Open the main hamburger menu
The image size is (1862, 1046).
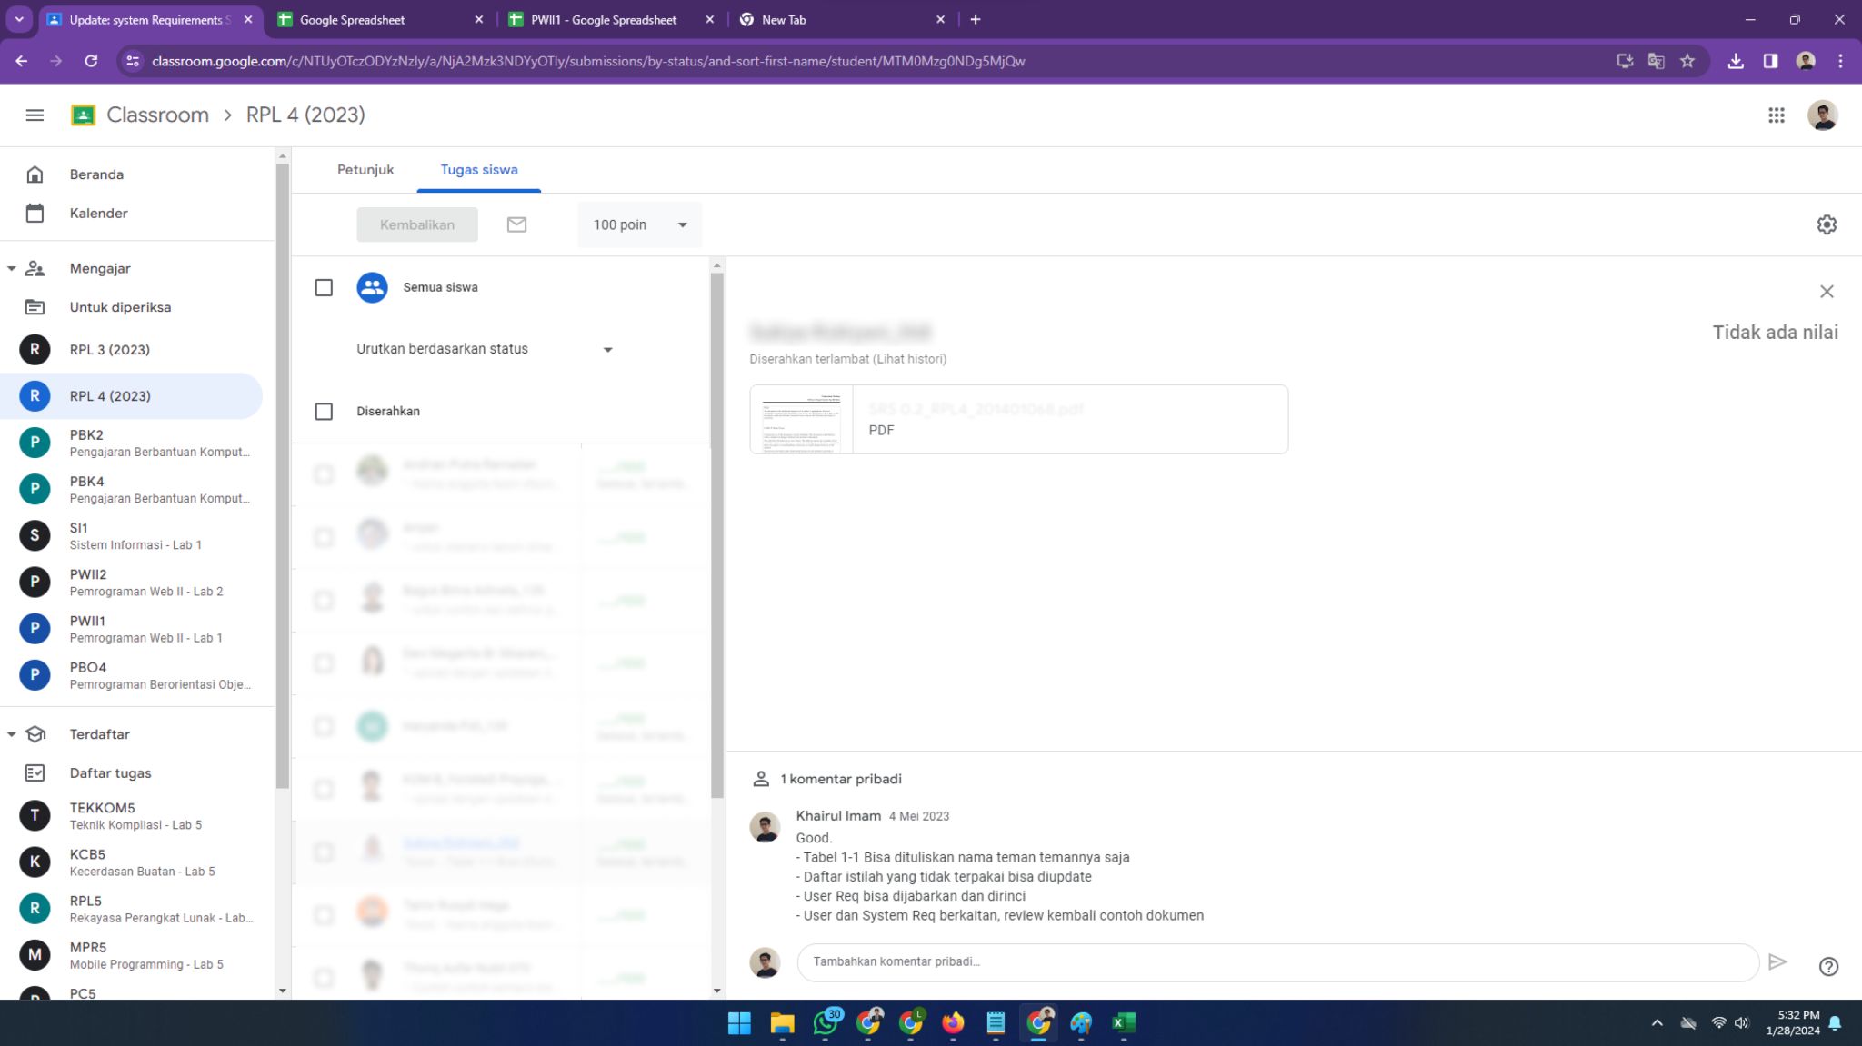pos(35,115)
